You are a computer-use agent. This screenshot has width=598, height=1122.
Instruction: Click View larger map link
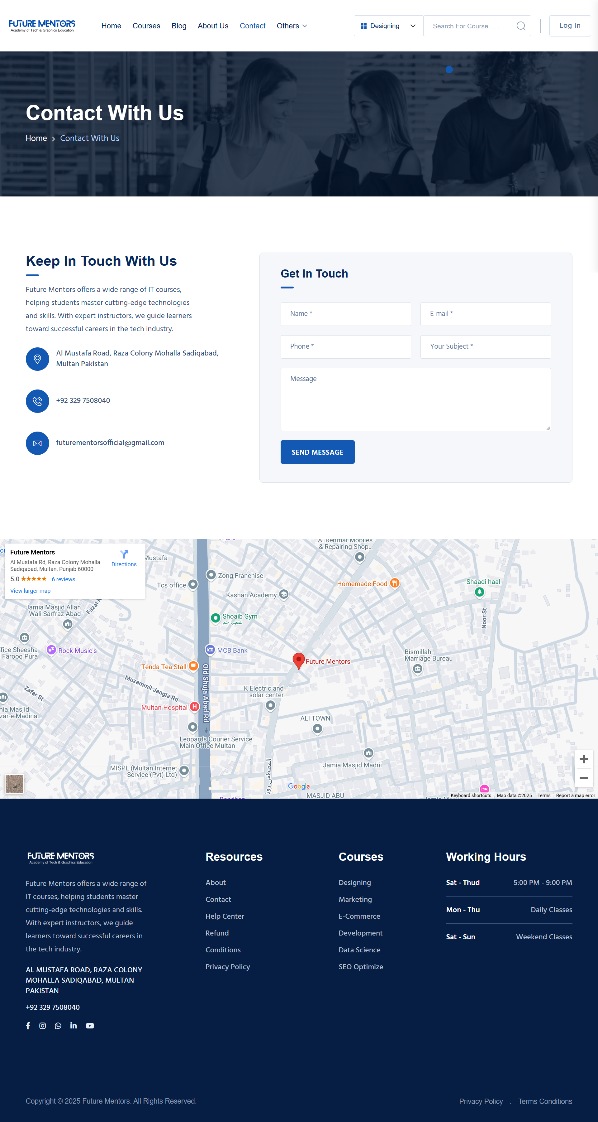pyautogui.click(x=31, y=591)
